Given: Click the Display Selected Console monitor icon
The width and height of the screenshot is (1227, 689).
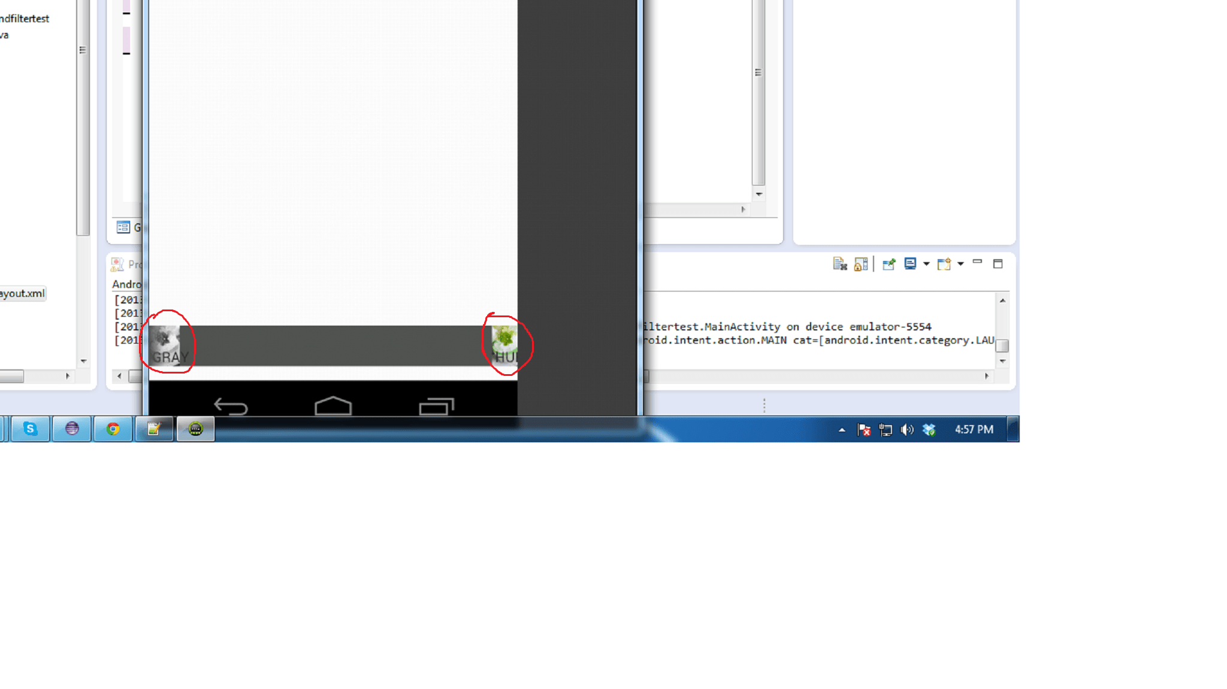Looking at the screenshot, I should (x=910, y=264).
